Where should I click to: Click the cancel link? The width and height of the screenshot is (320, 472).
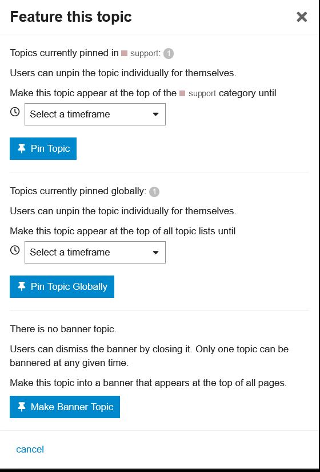[x=30, y=450]
